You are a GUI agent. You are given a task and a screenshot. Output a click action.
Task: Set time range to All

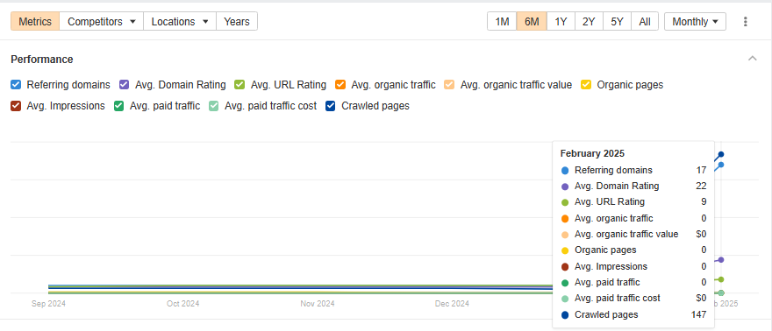click(x=645, y=22)
